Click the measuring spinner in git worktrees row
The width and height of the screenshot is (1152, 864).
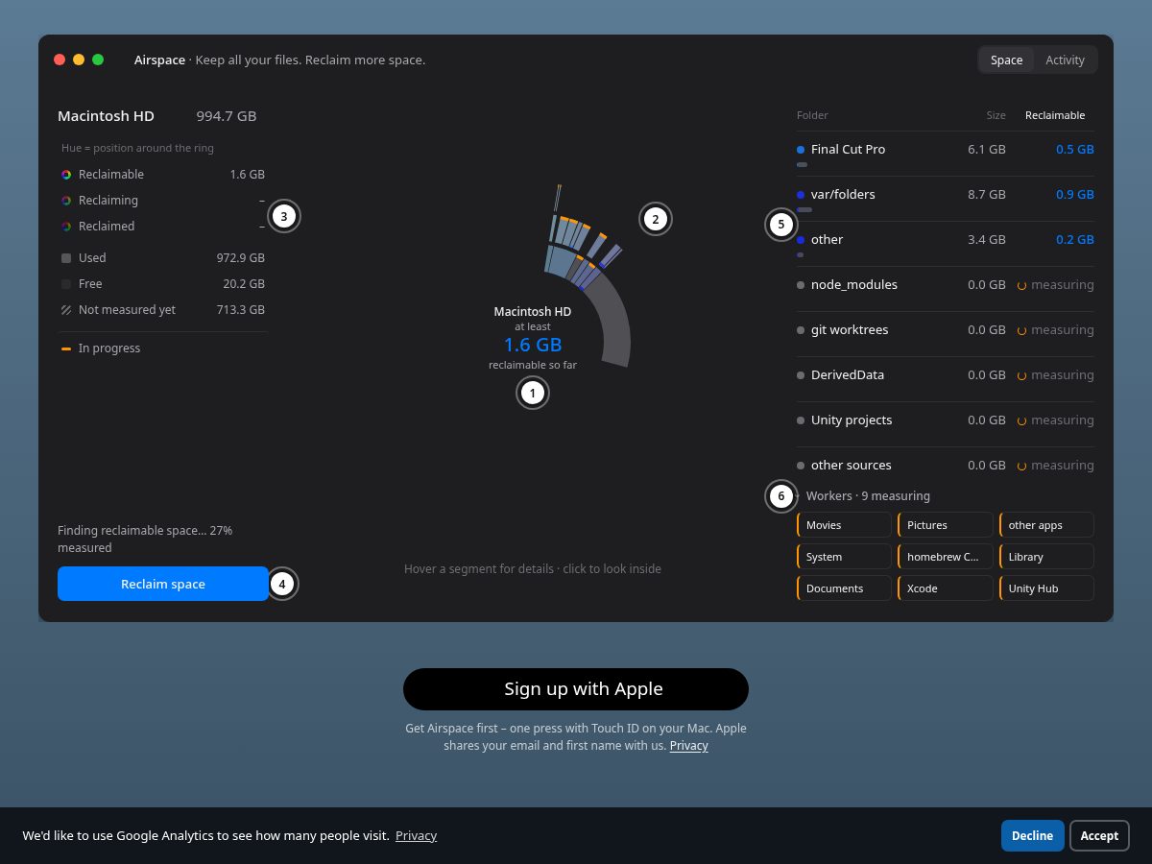(1022, 330)
